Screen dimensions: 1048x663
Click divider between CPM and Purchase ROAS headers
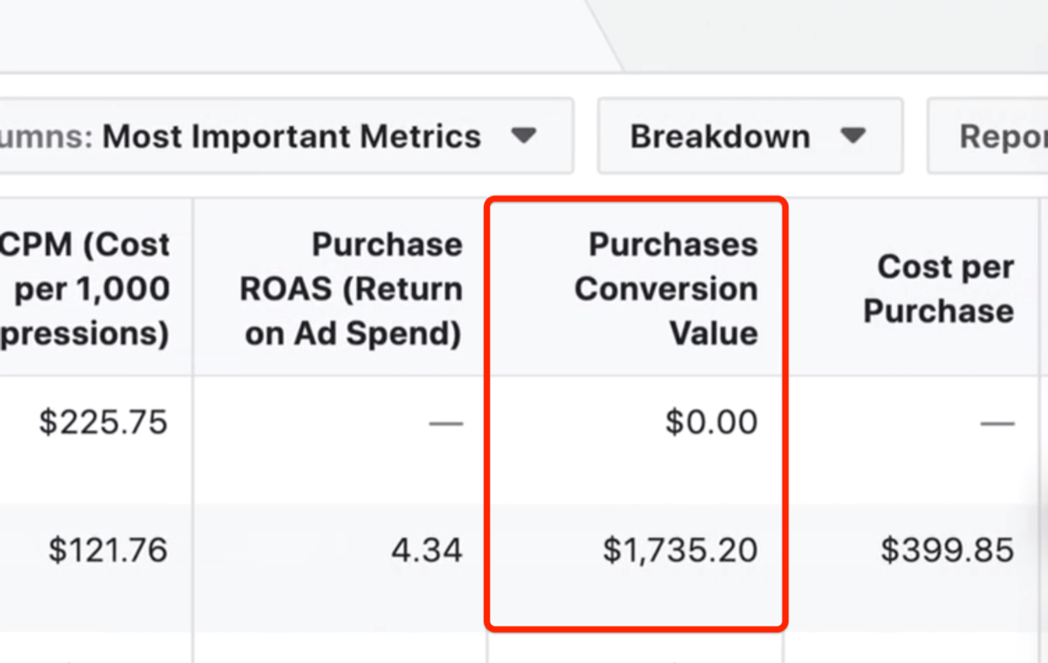[x=193, y=289]
